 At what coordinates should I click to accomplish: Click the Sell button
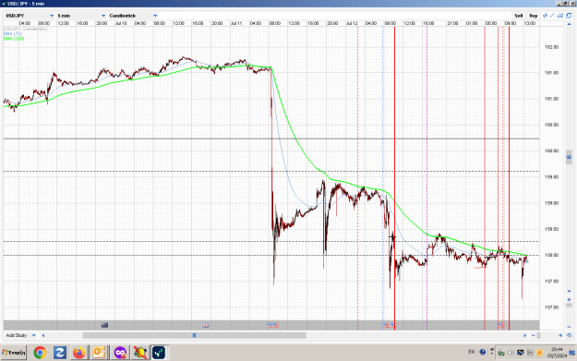click(x=519, y=16)
